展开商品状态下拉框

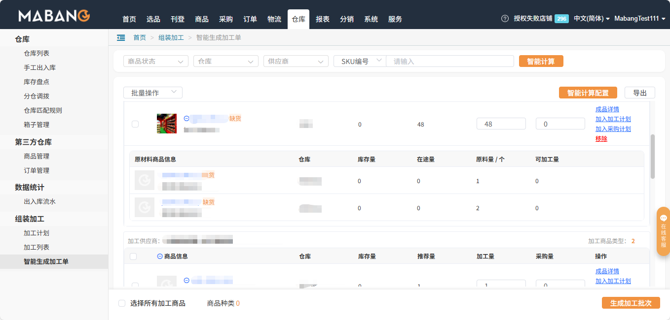(x=155, y=61)
